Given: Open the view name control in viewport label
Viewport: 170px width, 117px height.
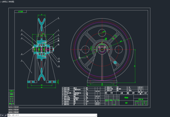Looking at the screenshot, I should 4,2.
